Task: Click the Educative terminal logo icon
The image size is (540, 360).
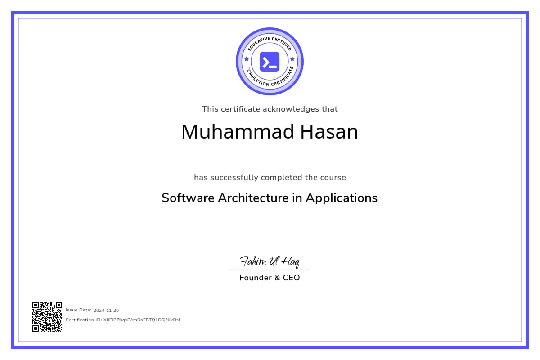Action: click(x=270, y=62)
